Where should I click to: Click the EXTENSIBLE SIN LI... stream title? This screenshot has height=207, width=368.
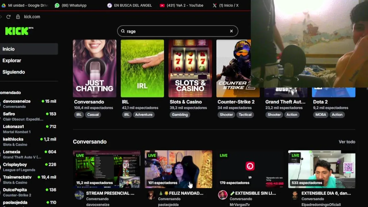[252, 193]
